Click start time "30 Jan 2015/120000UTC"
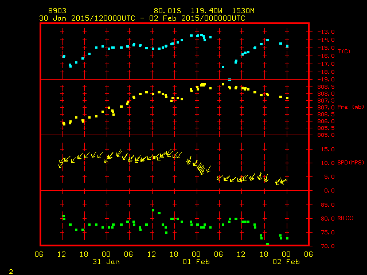367x275 pixels. [87, 18]
